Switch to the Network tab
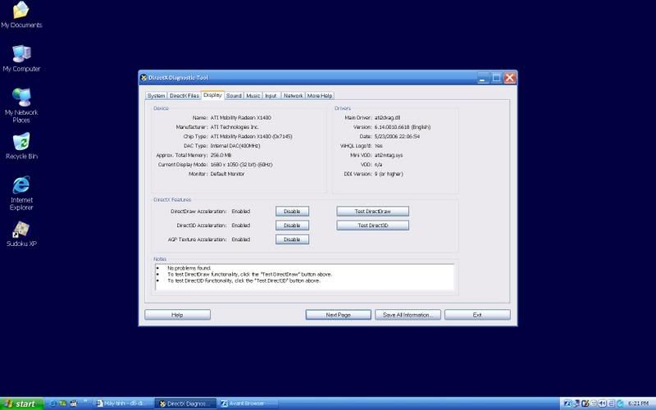656x410 pixels. click(293, 96)
